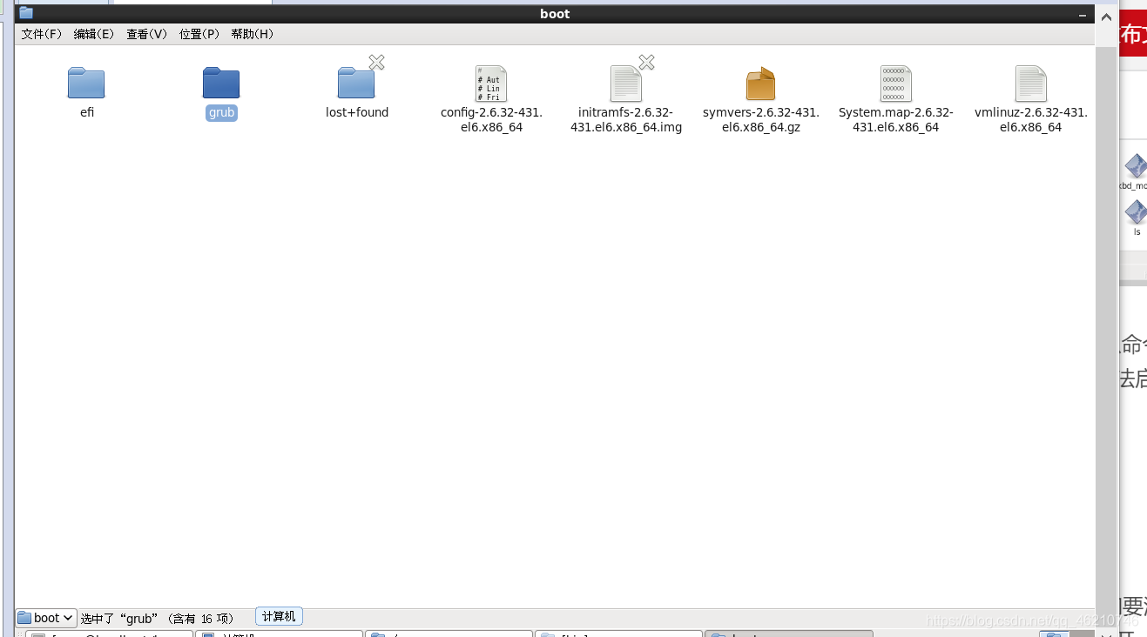Select the efi folder icon
1147x637 pixels.
(x=86, y=84)
